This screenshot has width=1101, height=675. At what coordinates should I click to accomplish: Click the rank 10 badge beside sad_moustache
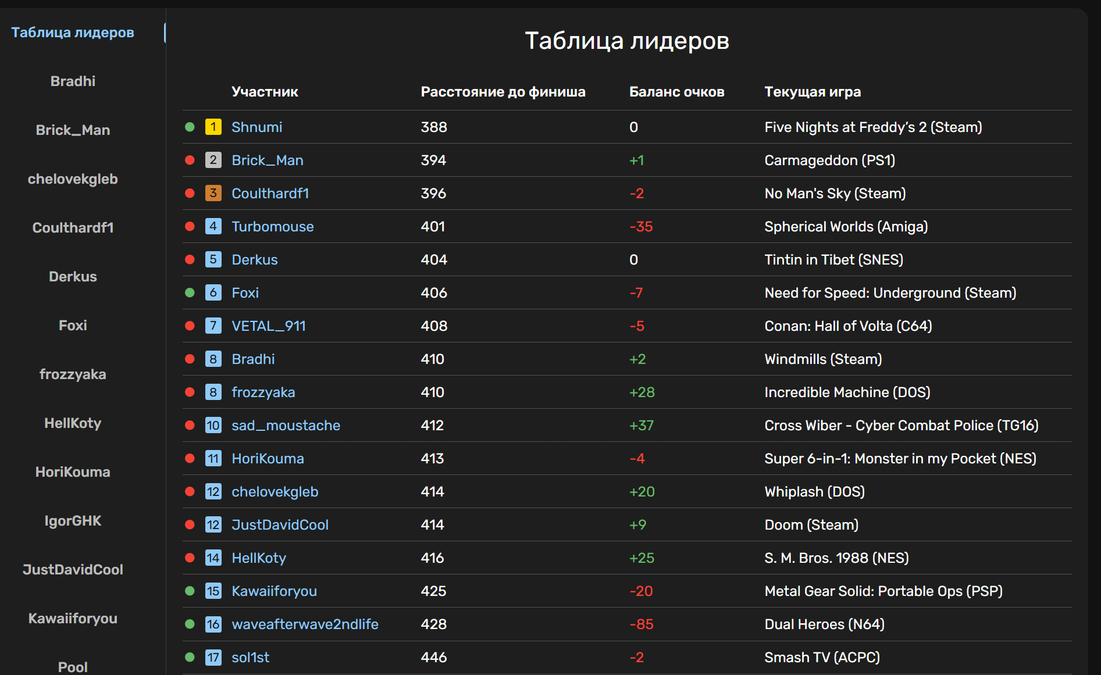point(213,425)
